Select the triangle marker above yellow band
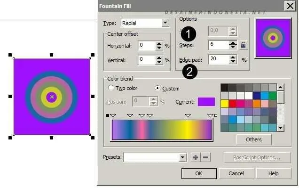The height and width of the screenshot is (188, 299). (188, 115)
